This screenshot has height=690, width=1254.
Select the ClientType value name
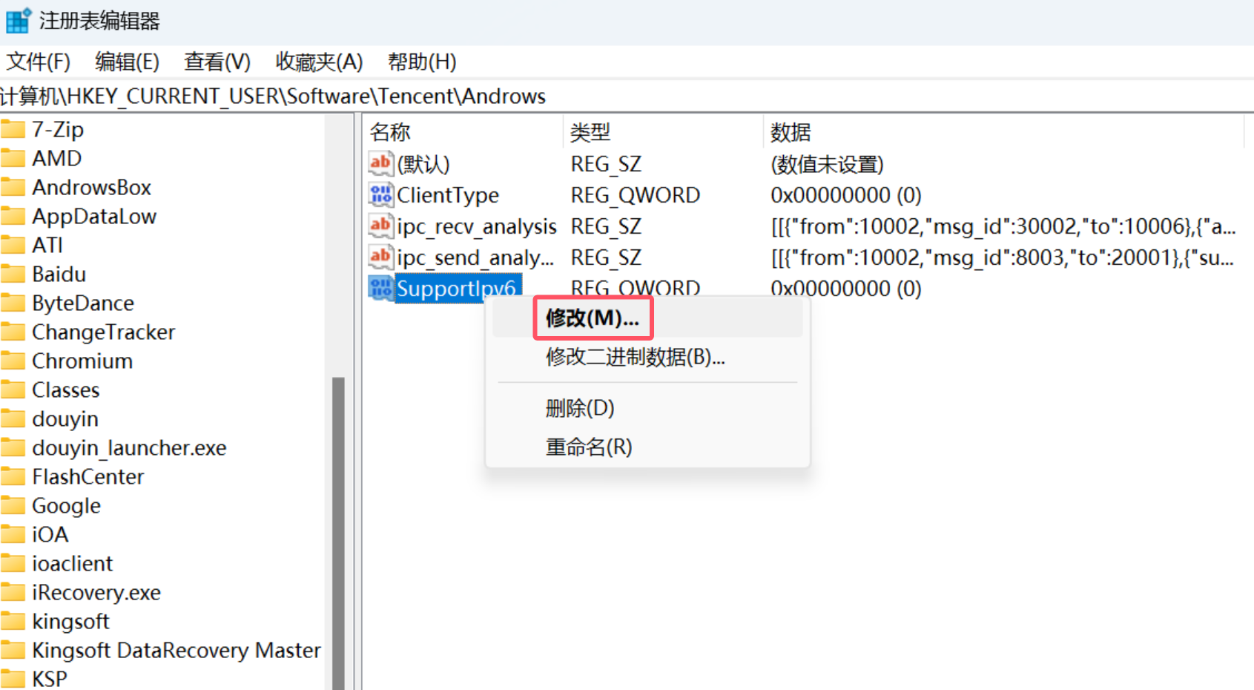pos(448,195)
